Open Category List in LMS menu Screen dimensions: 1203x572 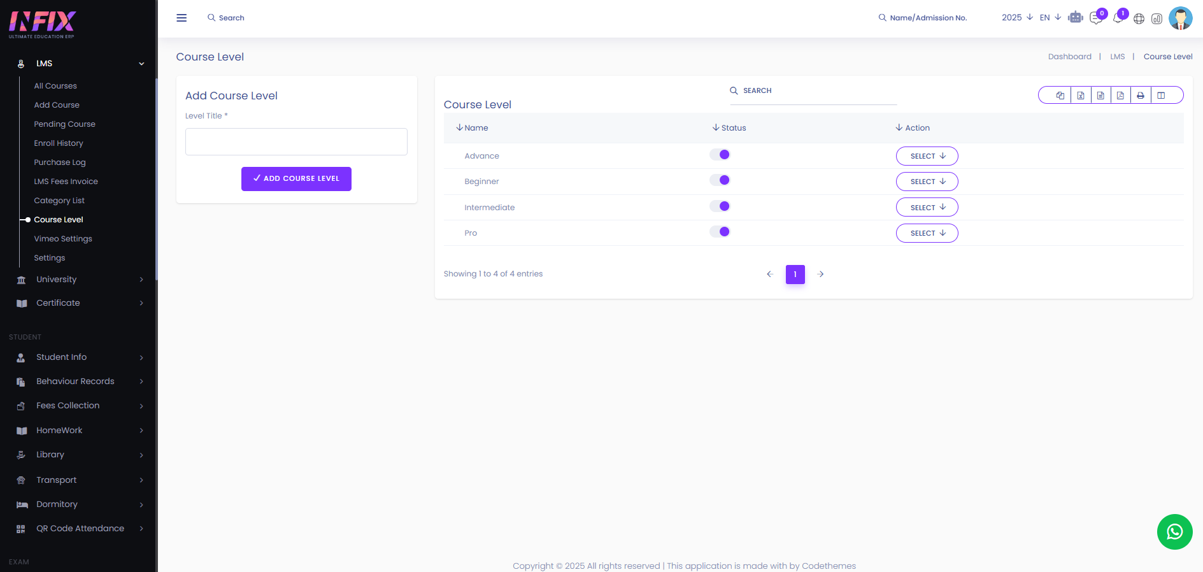pyautogui.click(x=59, y=201)
